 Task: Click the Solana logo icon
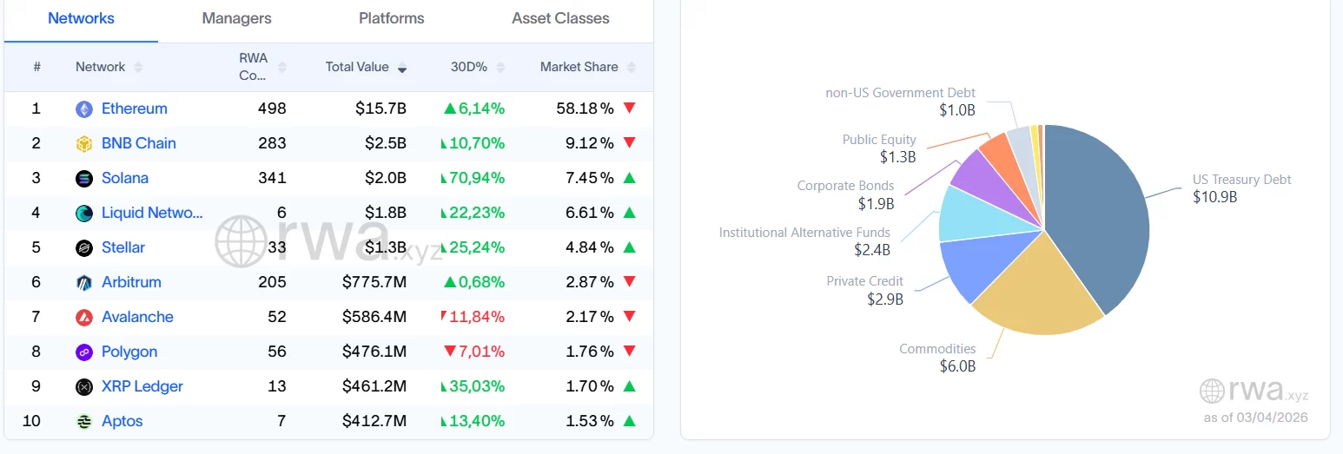click(84, 179)
